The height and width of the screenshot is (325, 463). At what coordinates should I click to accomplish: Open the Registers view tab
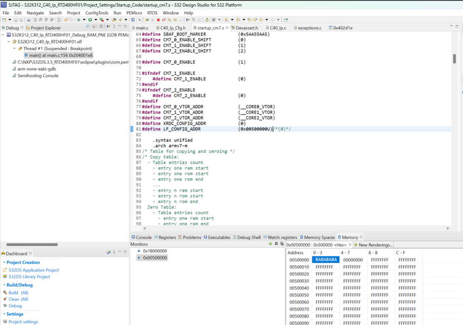click(x=167, y=237)
